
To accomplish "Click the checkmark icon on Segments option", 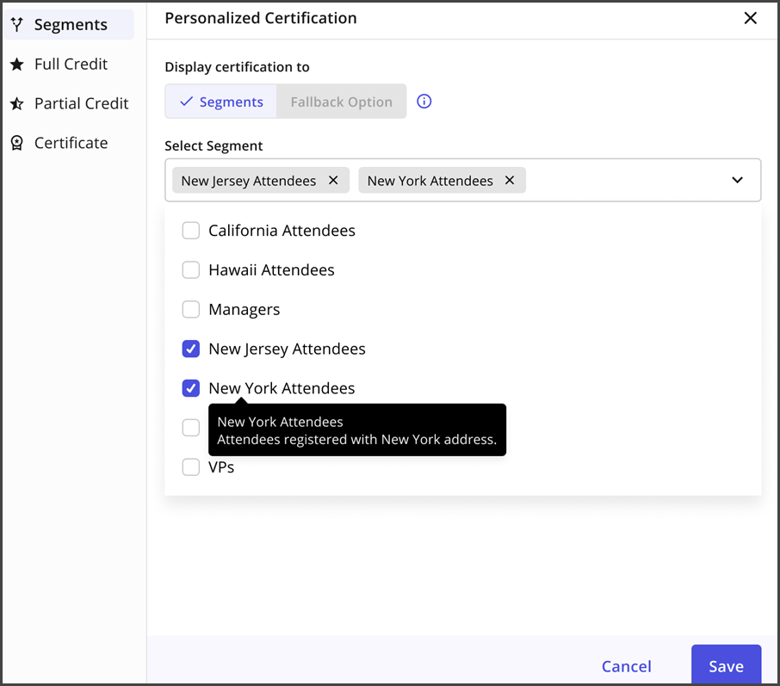I will (x=187, y=102).
